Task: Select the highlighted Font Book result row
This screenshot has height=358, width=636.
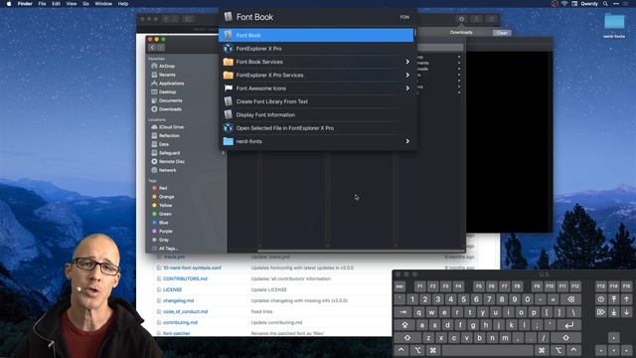Action: pos(316,36)
